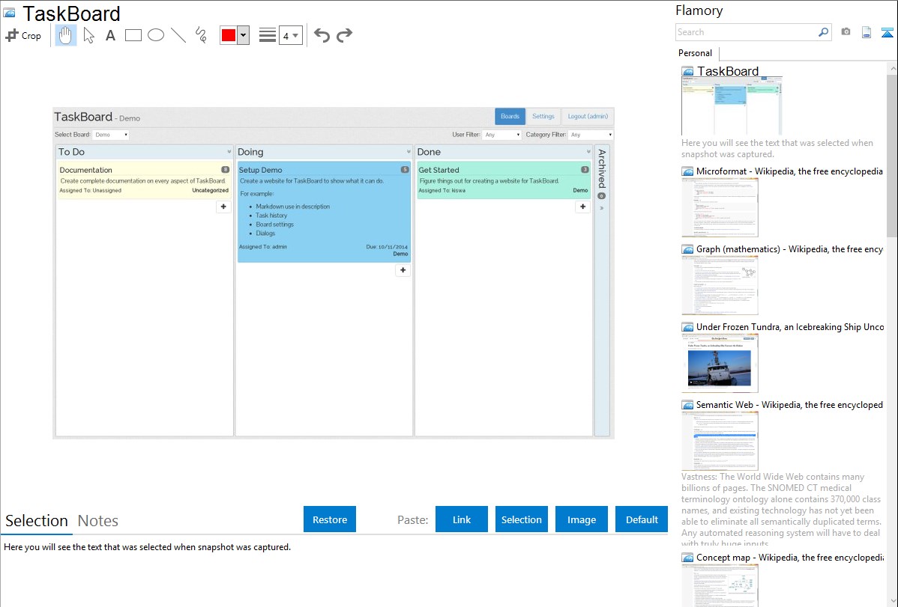The image size is (898, 607).
Task: Click the Get Started card badge 3
Action: [585, 169]
